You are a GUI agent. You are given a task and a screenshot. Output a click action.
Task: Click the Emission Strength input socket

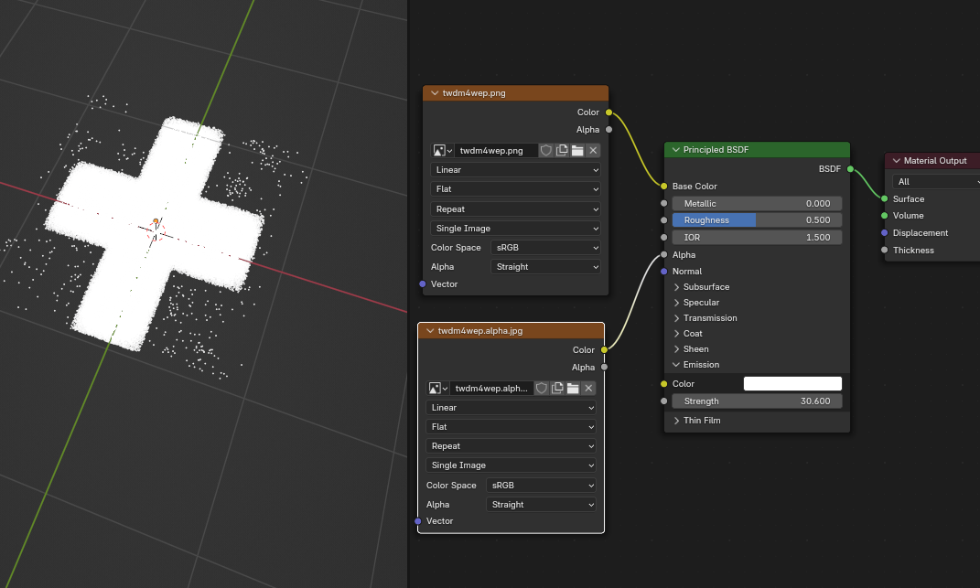663,401
